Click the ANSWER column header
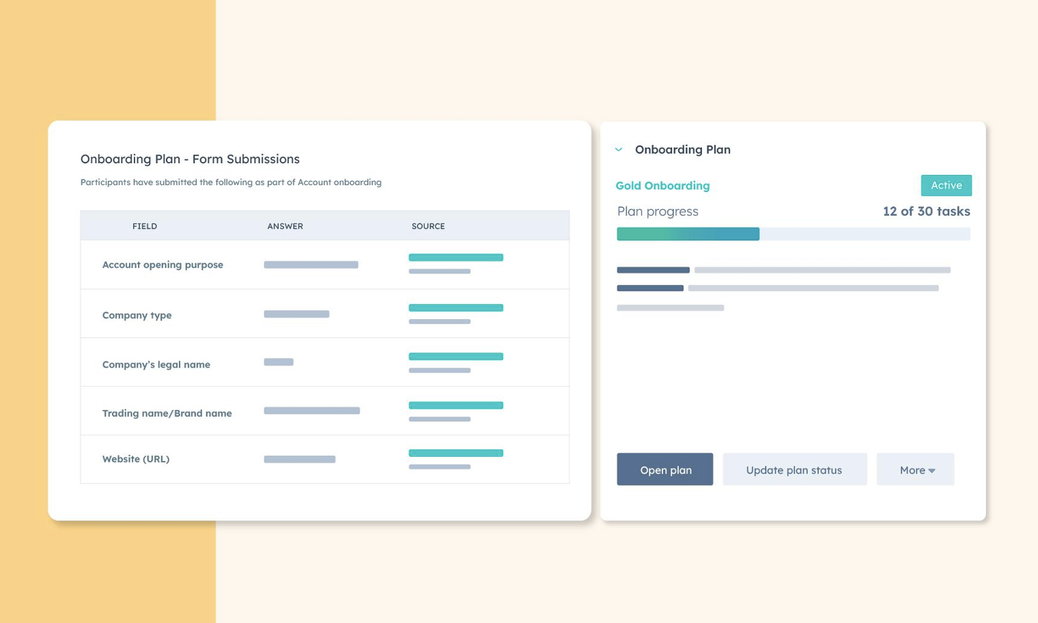 (285, 226)
